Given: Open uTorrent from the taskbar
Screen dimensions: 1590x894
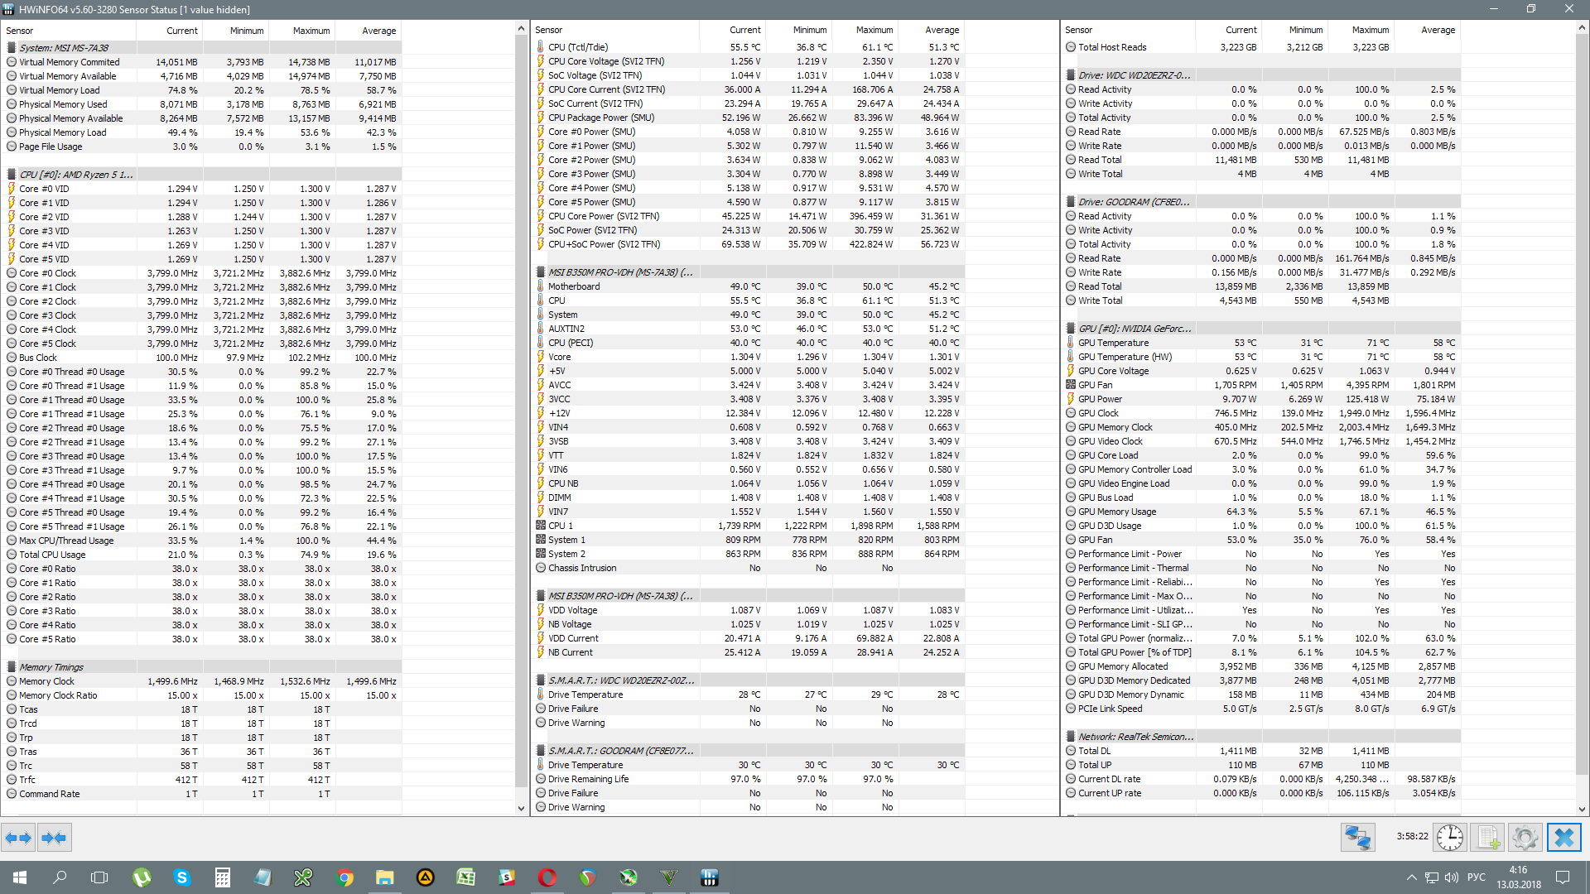Looking at the screenshot, I should [142, 877].
